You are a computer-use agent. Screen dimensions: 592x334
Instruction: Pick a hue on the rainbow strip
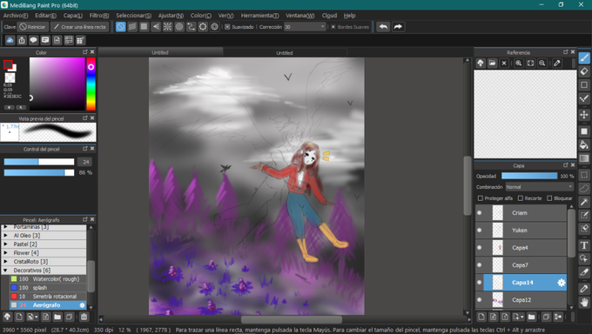tap(91, 83)
